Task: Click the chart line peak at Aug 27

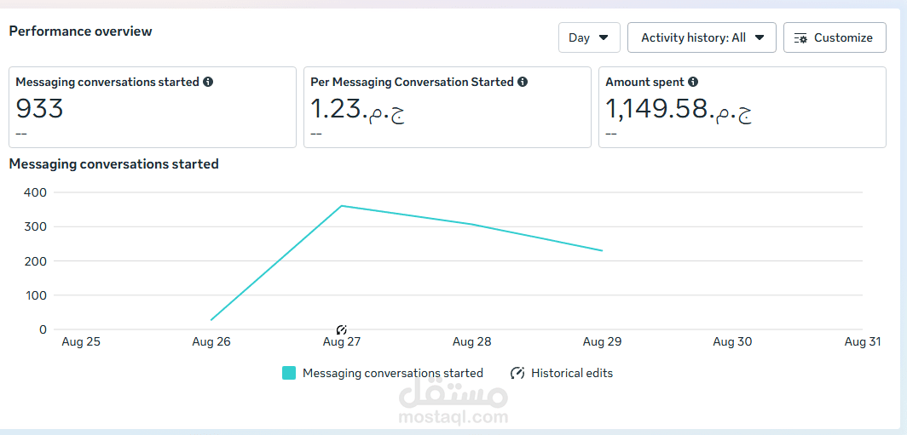Action: 342,206
